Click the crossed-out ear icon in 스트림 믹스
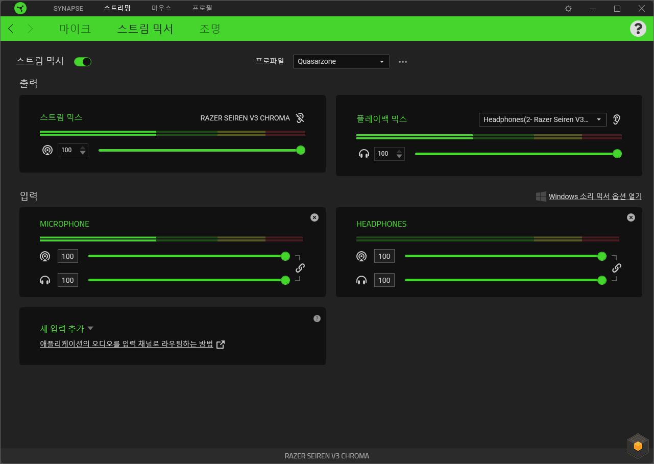The height and width of the screenshot is (464, 654). pyautogui.click(x=300, y=118)
